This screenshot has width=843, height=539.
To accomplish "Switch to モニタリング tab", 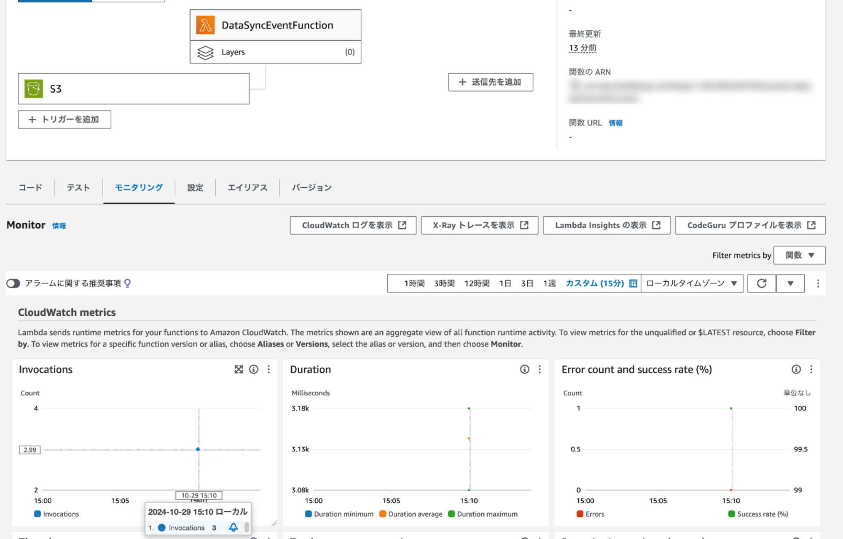I will tap(138, 188).
